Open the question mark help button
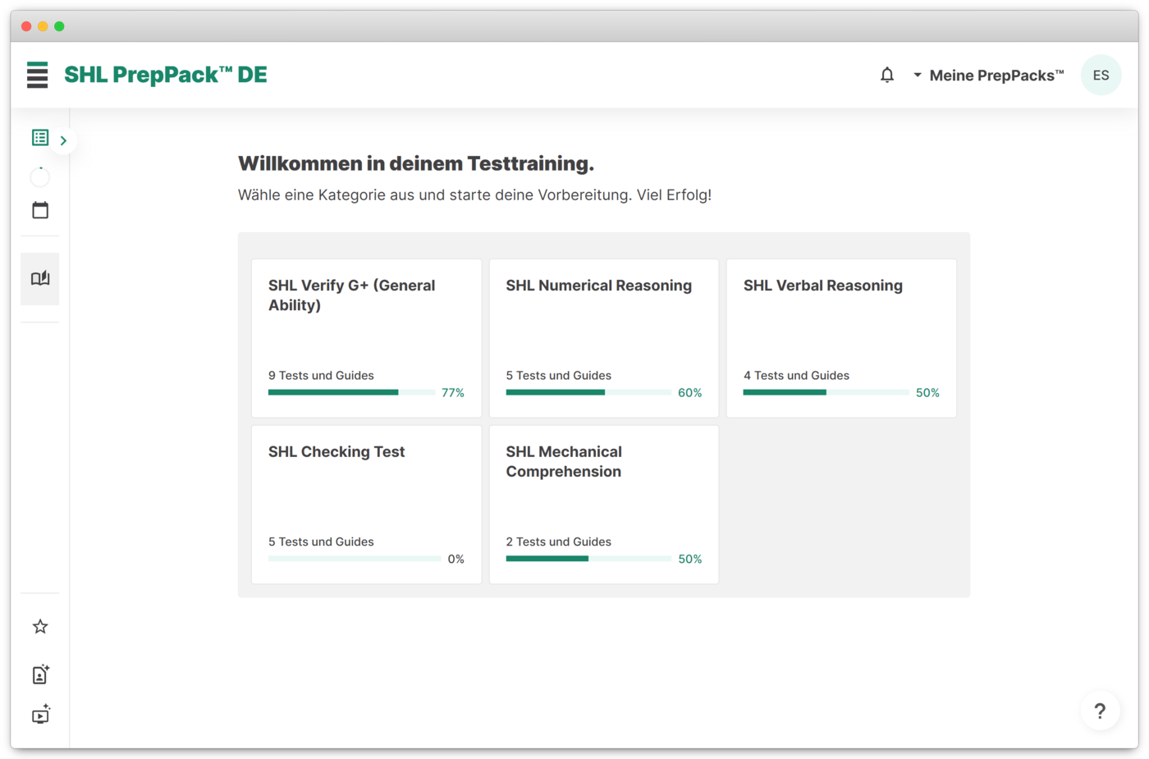The height and width of the screenshot is (759, 1149). pos(1100,711)
